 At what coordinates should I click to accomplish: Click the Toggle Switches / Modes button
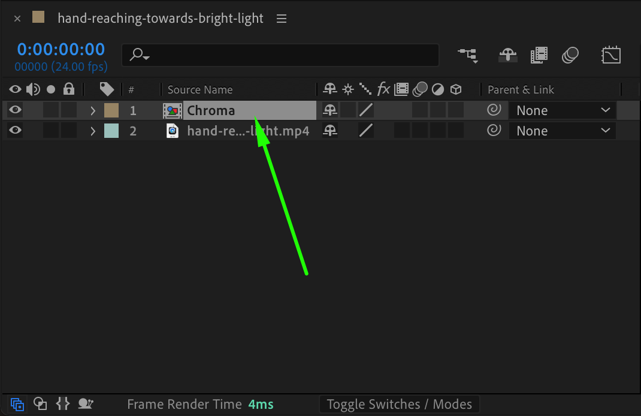click(x=399, y=405)
